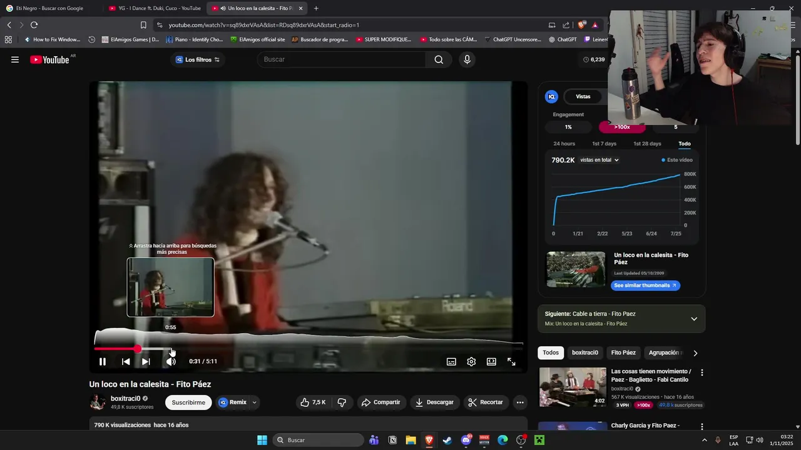Select the Vistas tab in the stats panel

click(x=583, y=96)
